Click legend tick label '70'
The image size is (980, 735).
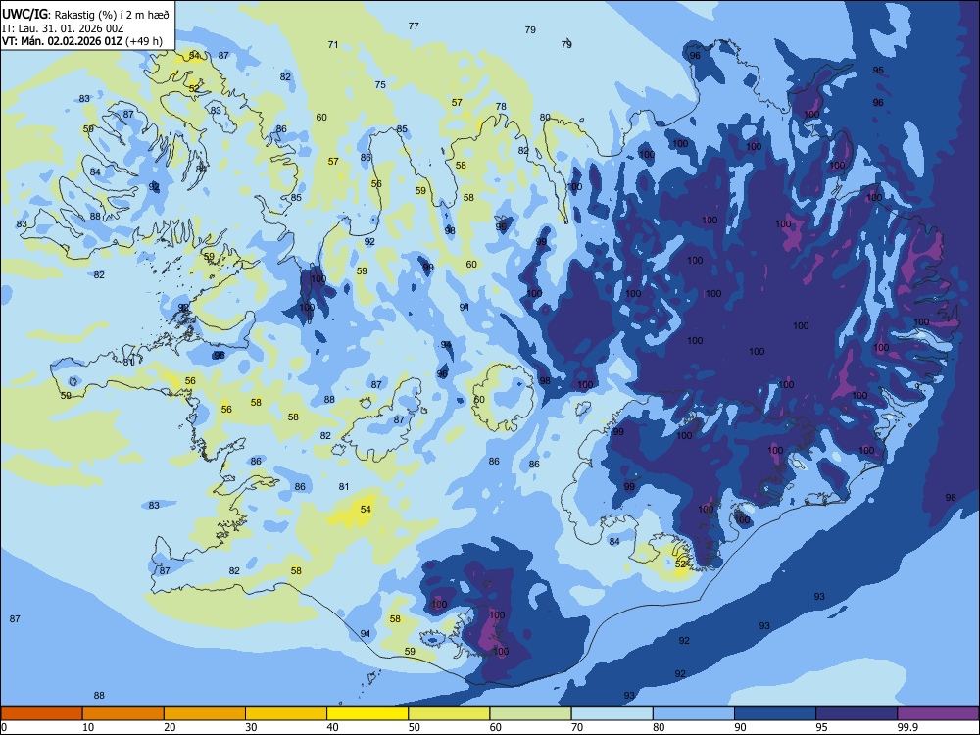[x=577, y=727]
